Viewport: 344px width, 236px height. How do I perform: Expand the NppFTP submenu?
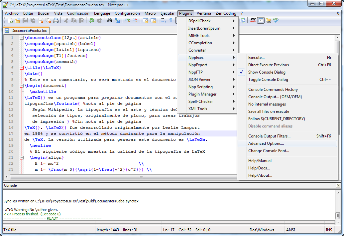[207, 72]
